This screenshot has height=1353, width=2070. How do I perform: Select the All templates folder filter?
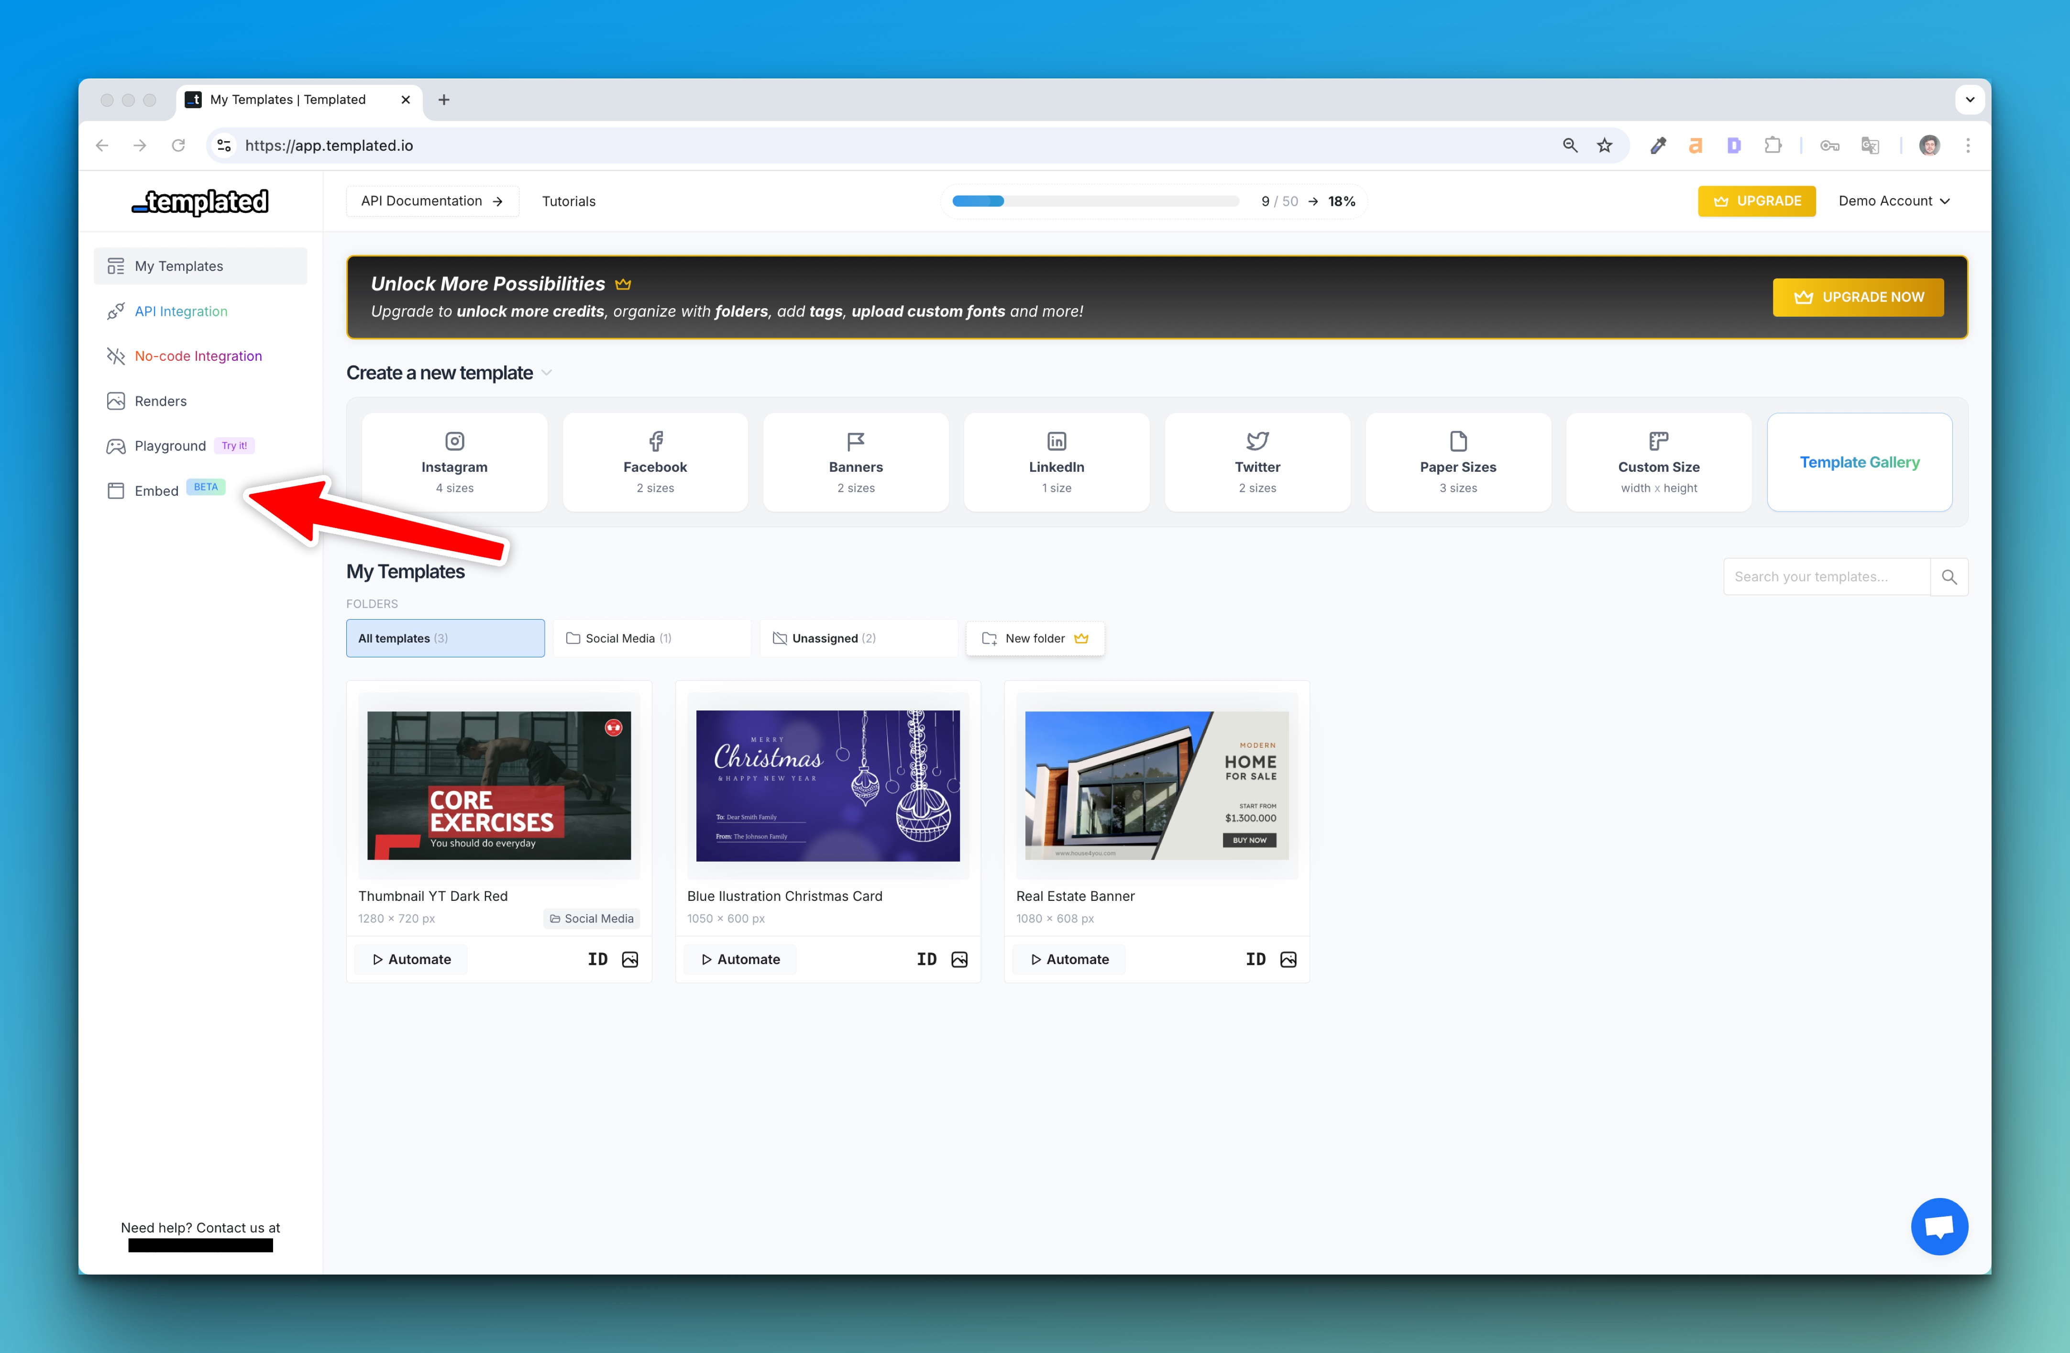pyautogui.click(x=444, y=638)
